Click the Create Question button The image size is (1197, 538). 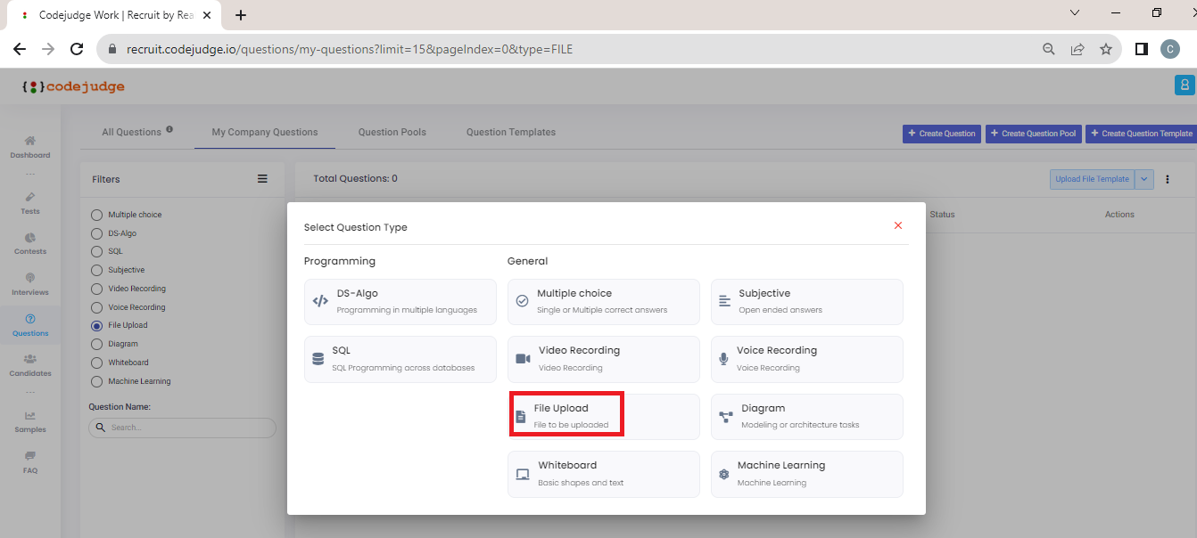pos(941,133)
